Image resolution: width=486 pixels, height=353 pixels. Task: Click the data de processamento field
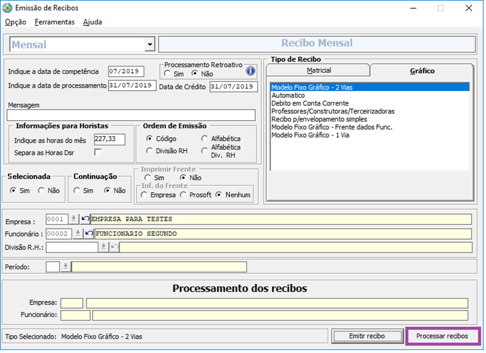[x=132, y=86]
